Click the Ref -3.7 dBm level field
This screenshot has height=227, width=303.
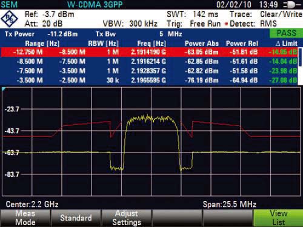pos(50,15)
